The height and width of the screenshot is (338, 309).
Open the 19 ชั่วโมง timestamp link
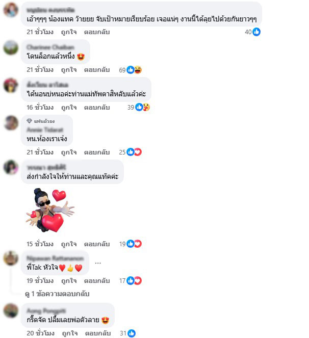(x=40, y=281)
